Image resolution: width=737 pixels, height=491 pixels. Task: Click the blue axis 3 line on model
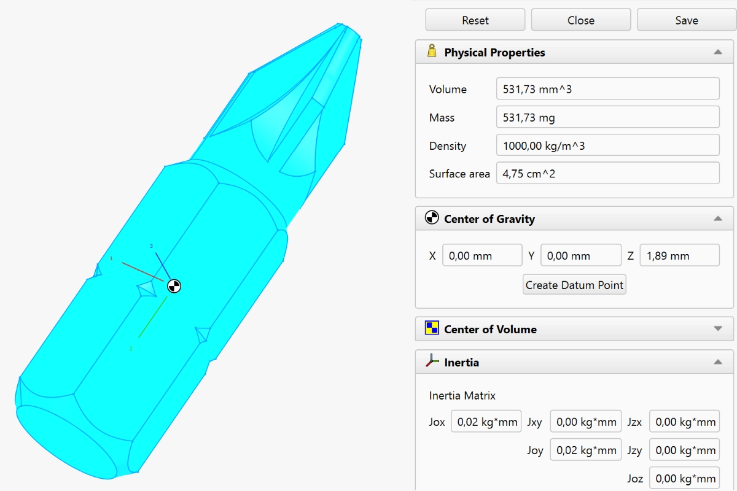[163, 266]
